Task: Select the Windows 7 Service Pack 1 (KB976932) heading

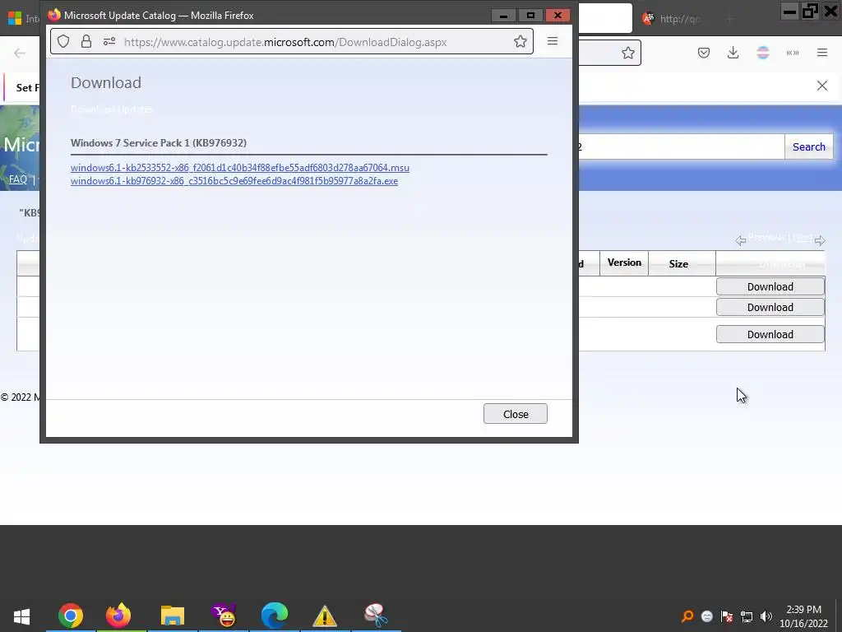Action: pyautogui.click(x=159, y=143)
